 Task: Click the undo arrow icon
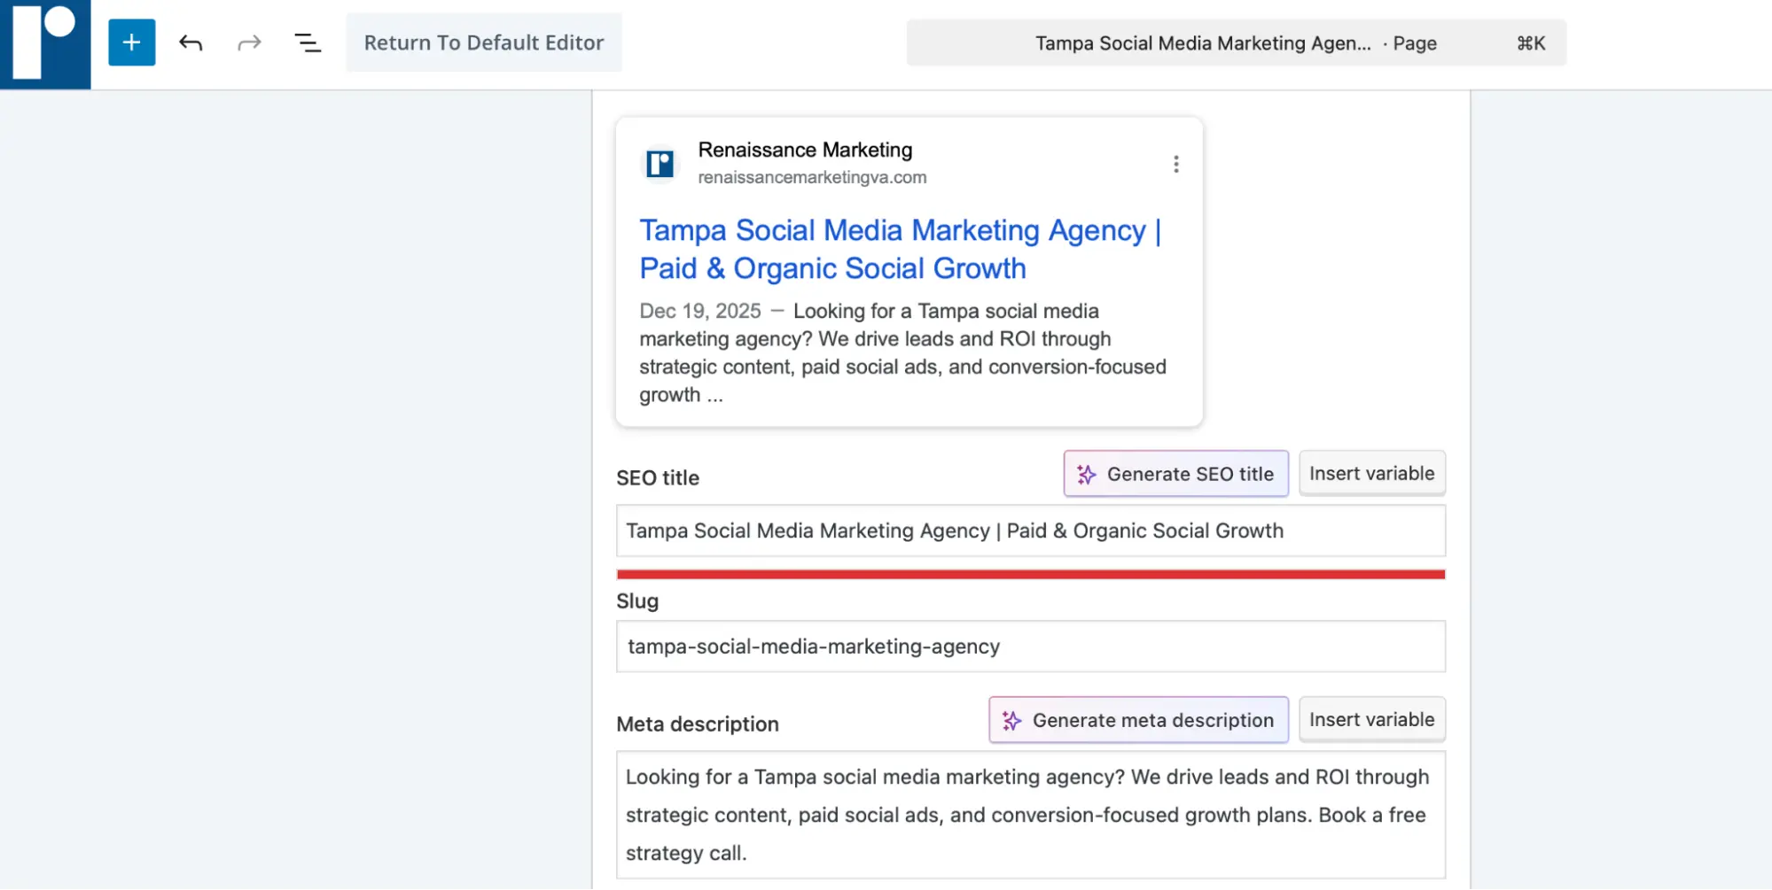coord(190,42)
